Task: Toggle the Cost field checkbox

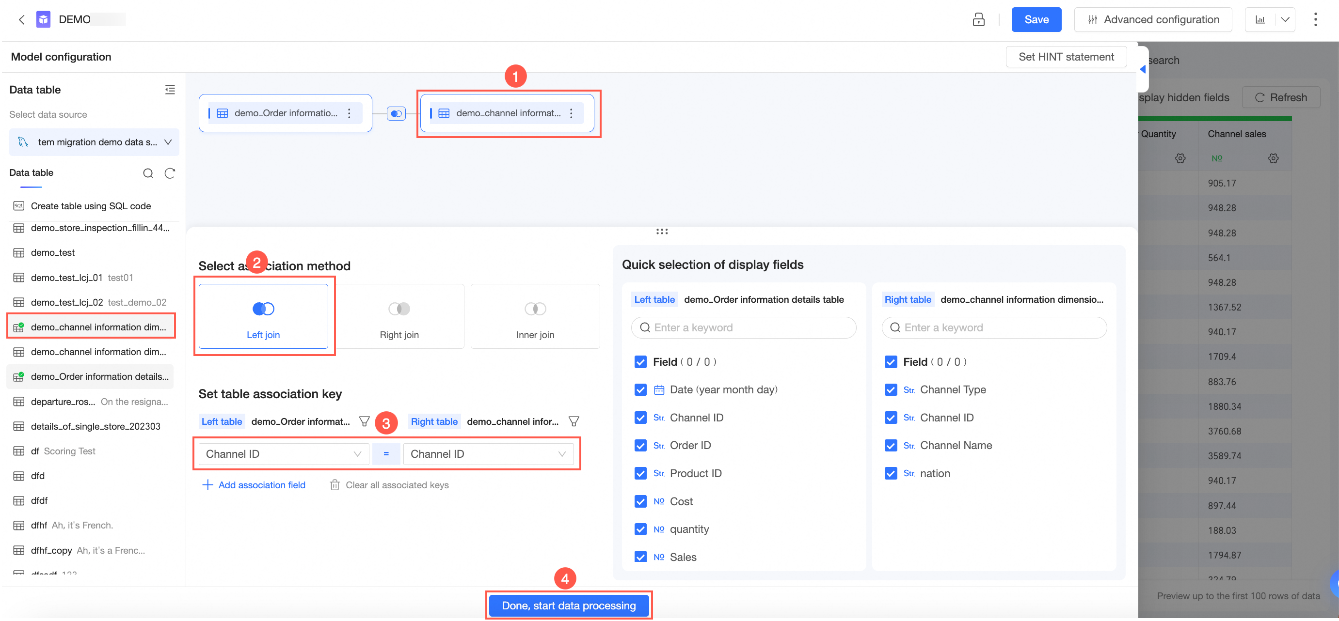Action: click(x=640, y=501)
